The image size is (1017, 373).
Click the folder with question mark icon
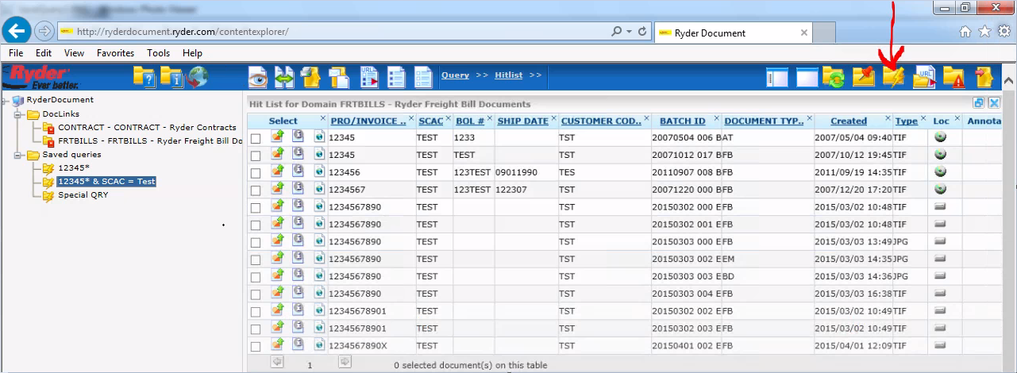point(144,77)
